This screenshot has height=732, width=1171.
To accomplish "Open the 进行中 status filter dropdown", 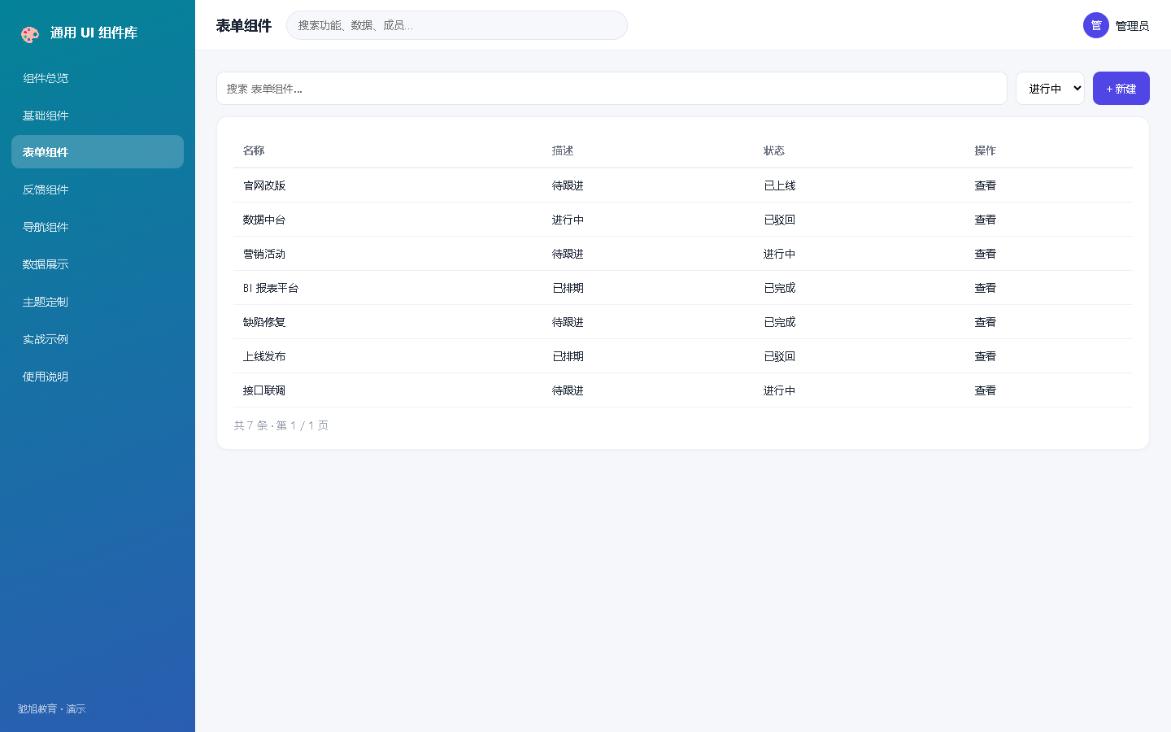I will pos(1050,89).
